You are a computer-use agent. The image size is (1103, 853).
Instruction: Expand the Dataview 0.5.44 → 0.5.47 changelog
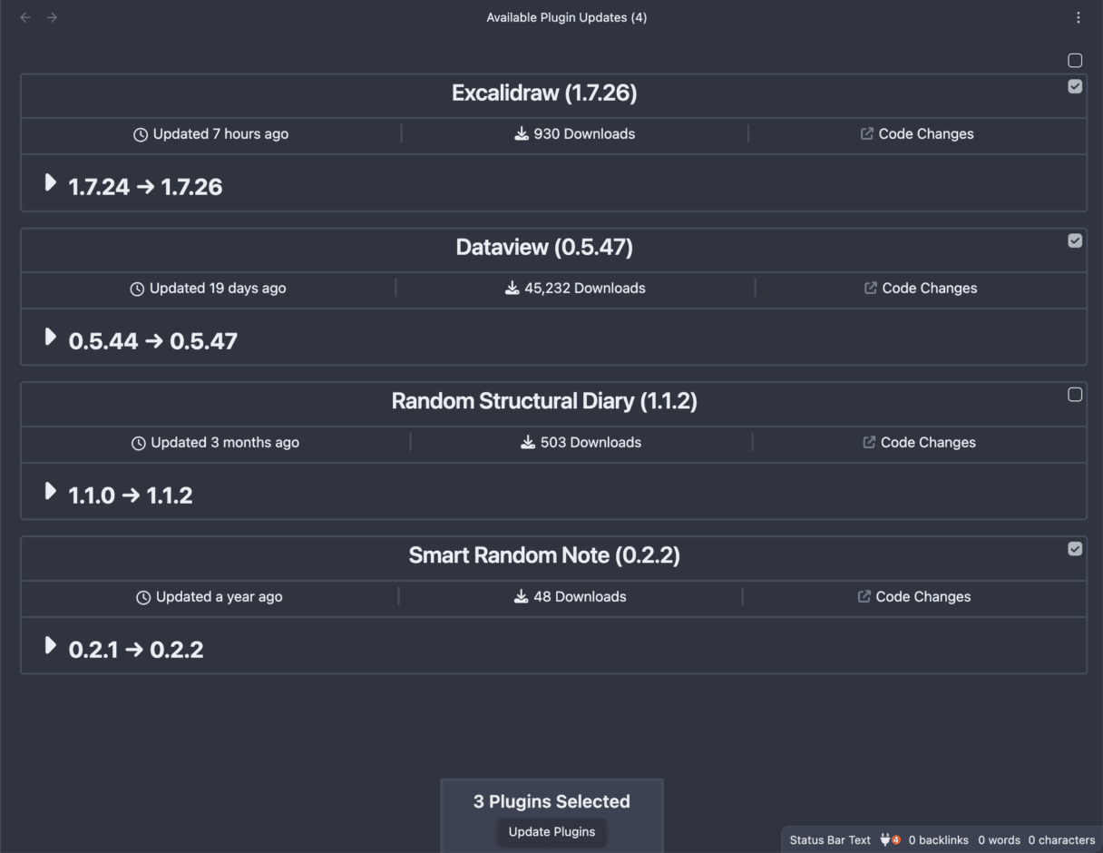click(x=51, y=337)
